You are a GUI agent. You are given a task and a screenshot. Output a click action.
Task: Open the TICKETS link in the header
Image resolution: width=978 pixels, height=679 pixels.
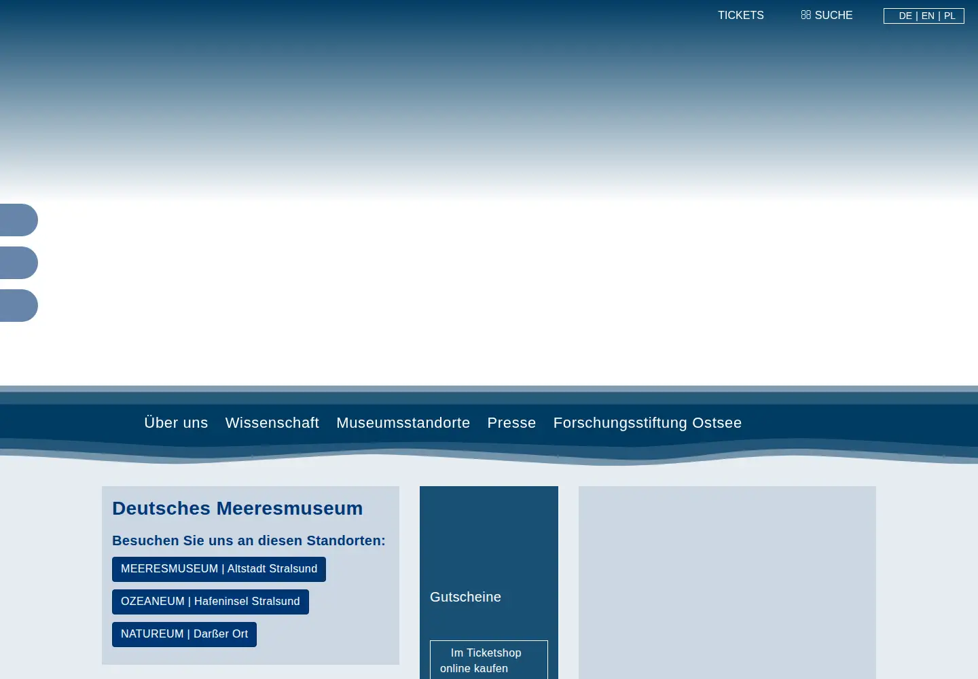click(740, 16)
